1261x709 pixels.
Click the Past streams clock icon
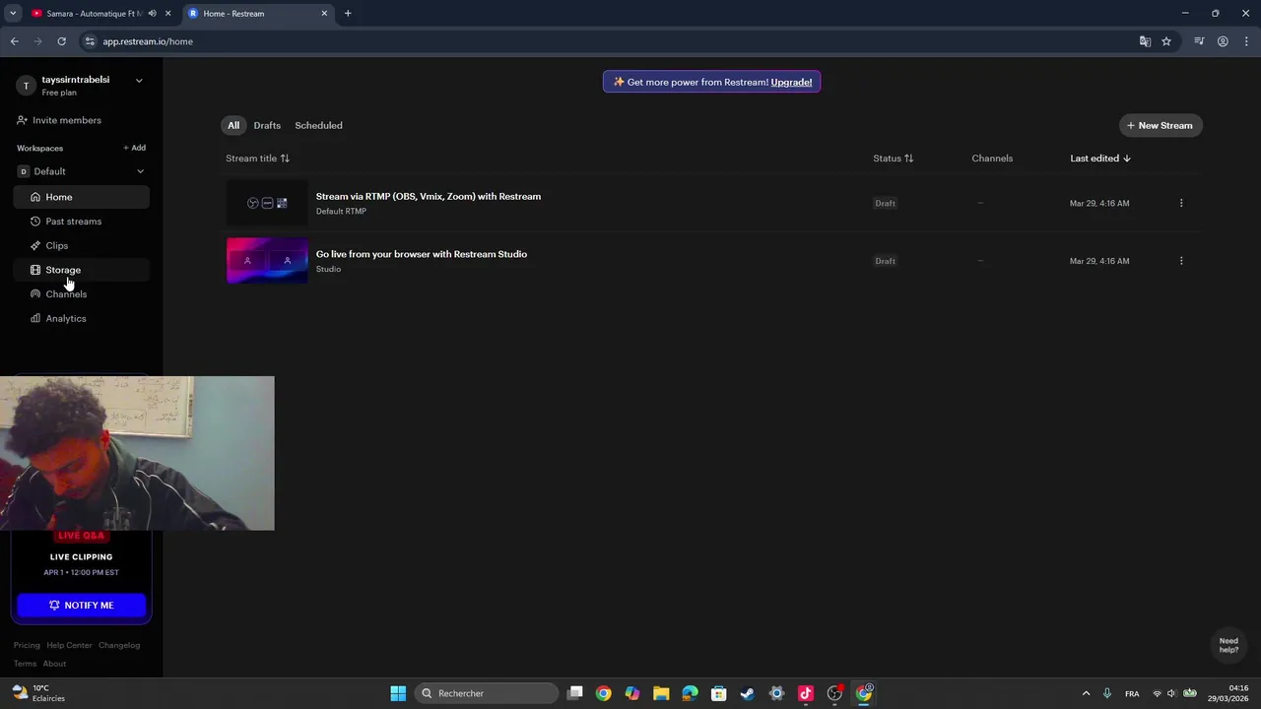(35, 222)
